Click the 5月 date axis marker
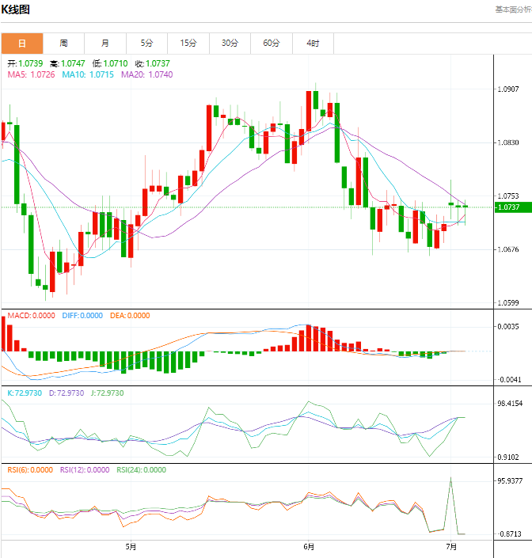Screen dimensions: 532x558 tap(131, 546)
